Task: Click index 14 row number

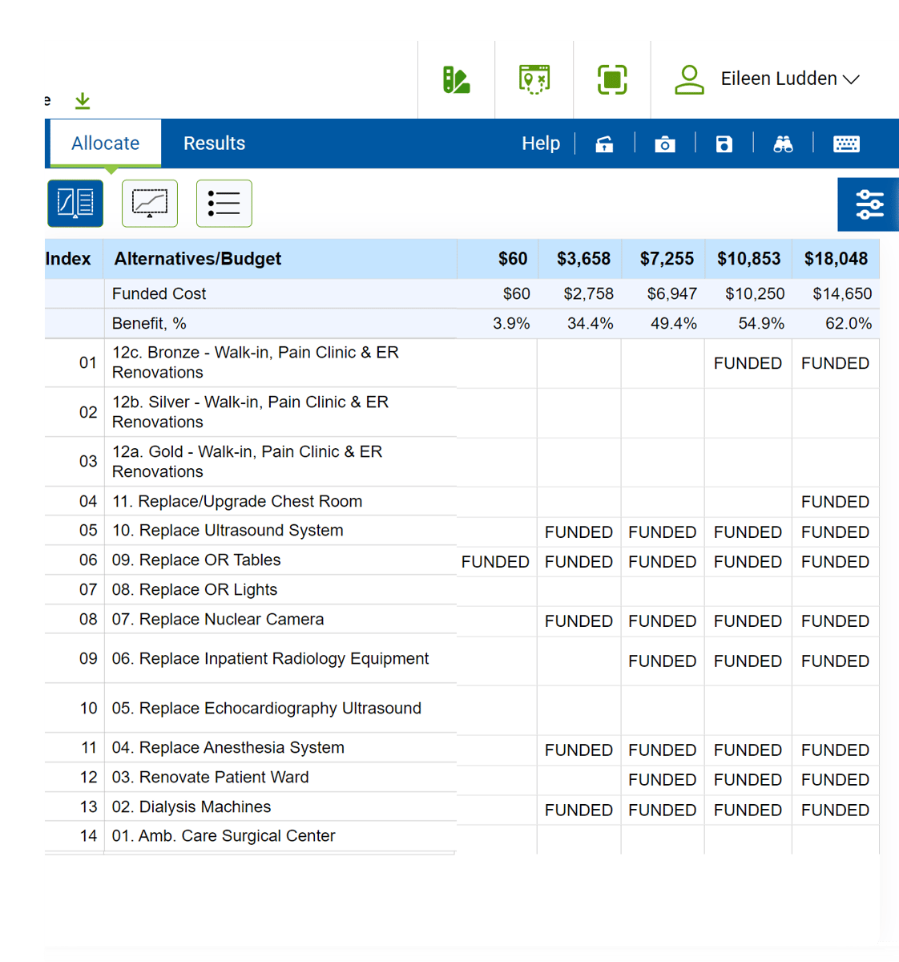Action: click(88, 836)
